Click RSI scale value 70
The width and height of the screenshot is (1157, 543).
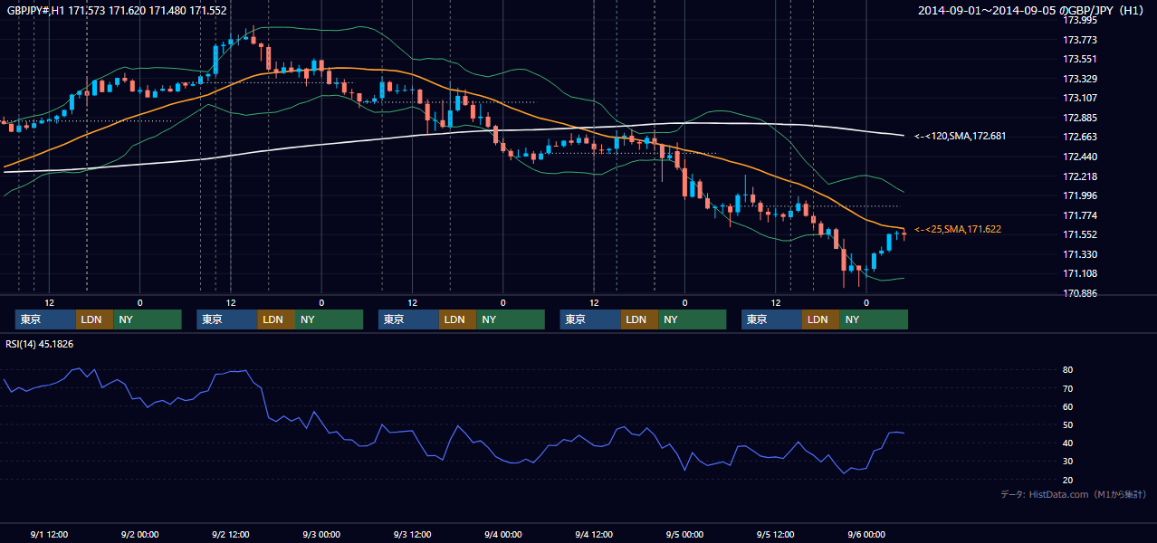pos(1068,388)
